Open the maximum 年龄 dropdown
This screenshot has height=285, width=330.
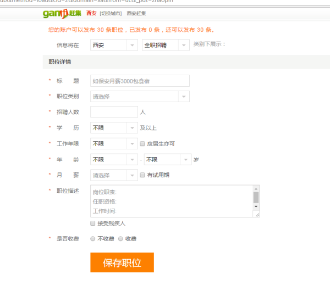(168, 160)
